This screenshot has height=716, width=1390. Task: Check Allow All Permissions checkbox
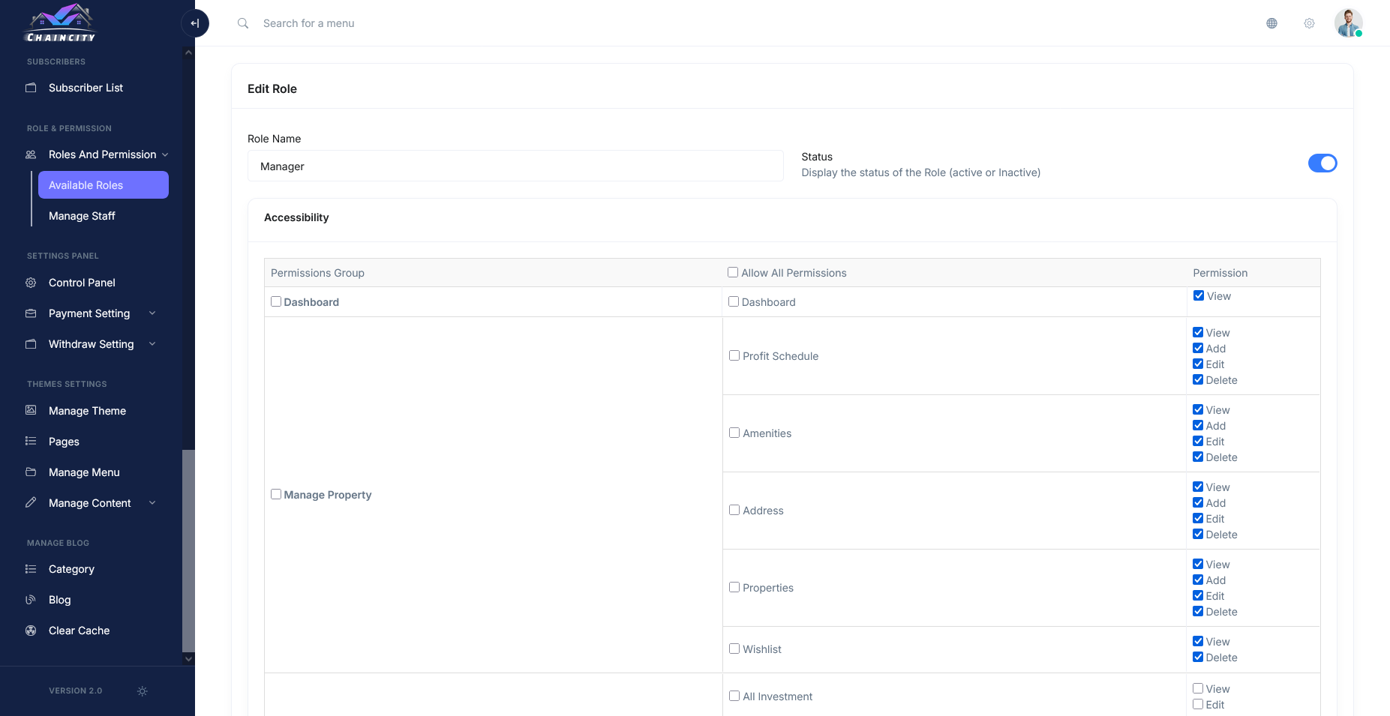tap(733, 272)
